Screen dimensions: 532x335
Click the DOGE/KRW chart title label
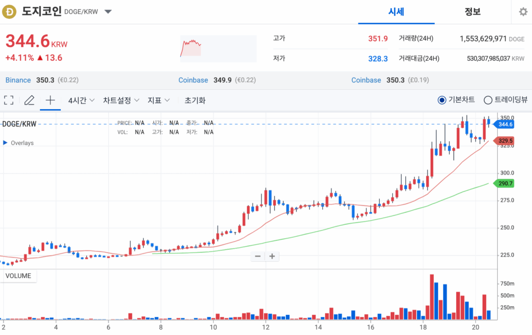19,124
